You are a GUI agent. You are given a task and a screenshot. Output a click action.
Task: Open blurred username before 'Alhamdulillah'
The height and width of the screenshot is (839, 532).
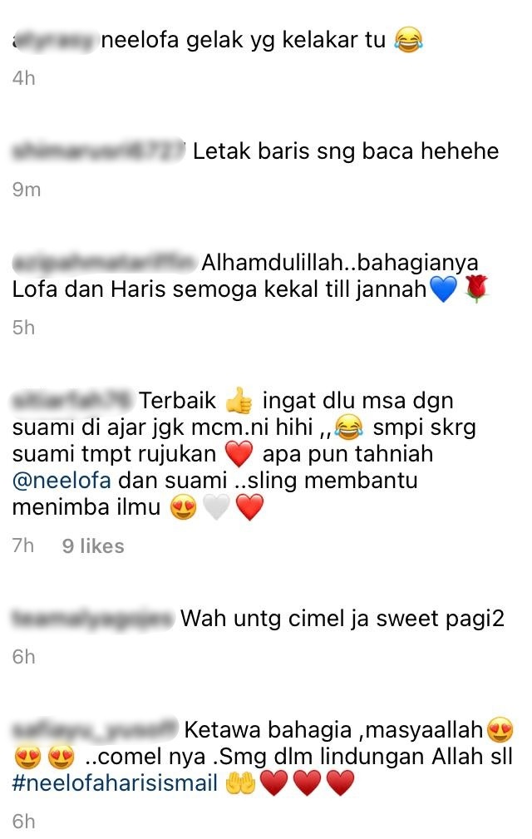[x=103, y=262]
